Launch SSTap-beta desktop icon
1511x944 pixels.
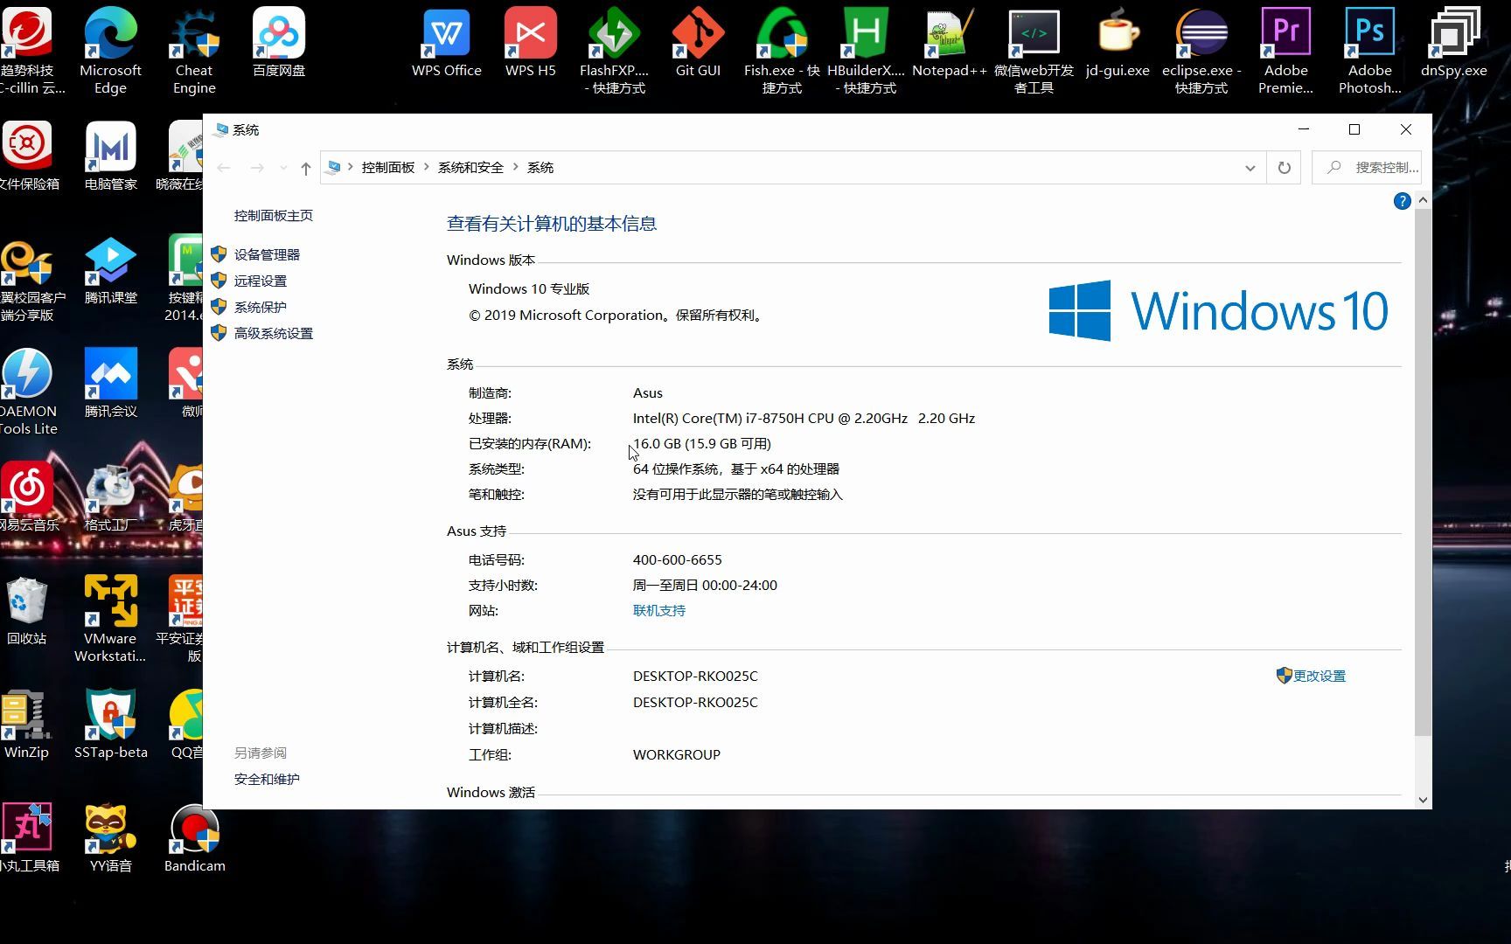tap(110, 724)
